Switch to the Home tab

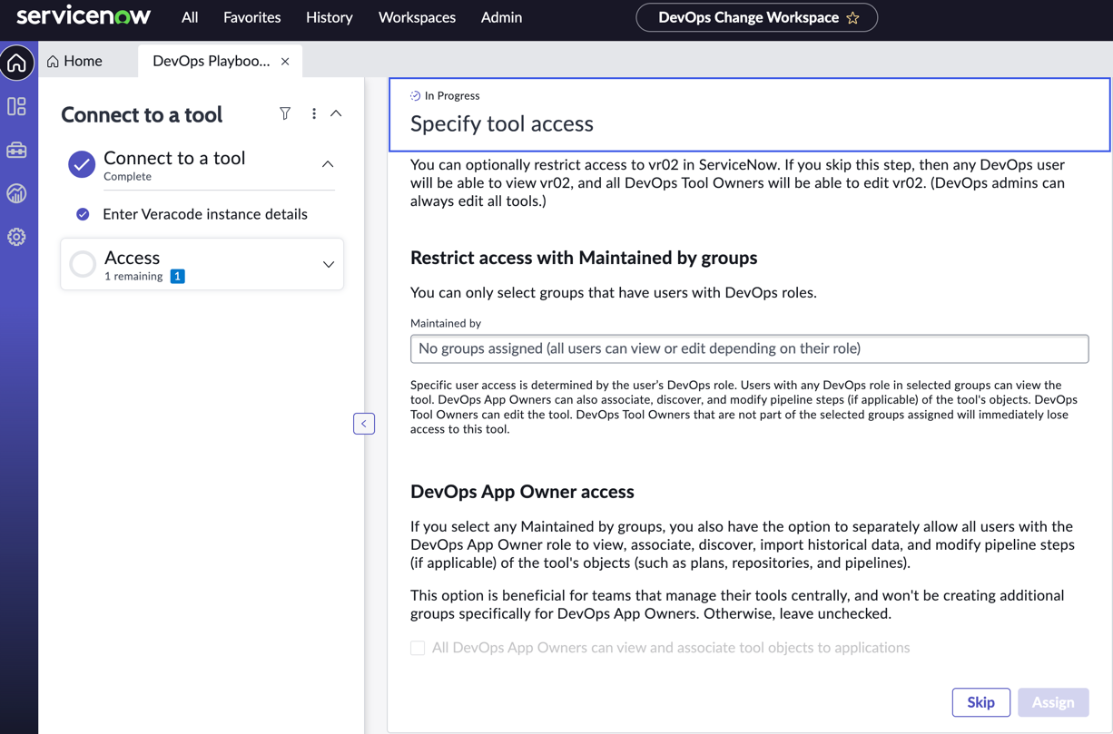pos(74,61)
